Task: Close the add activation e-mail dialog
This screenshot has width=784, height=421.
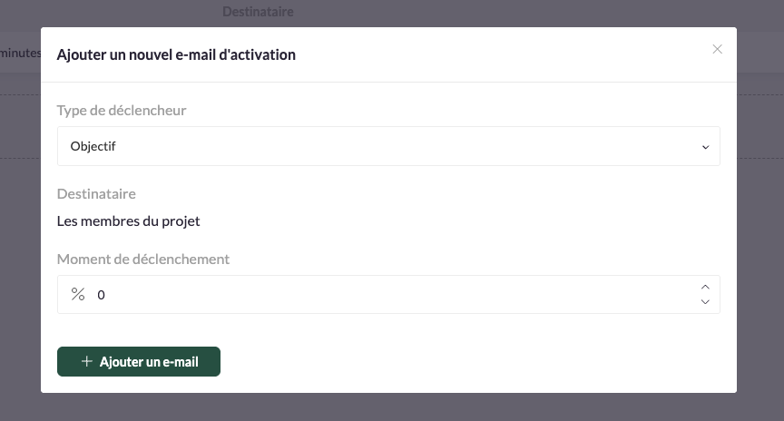Action: (717, 50)
